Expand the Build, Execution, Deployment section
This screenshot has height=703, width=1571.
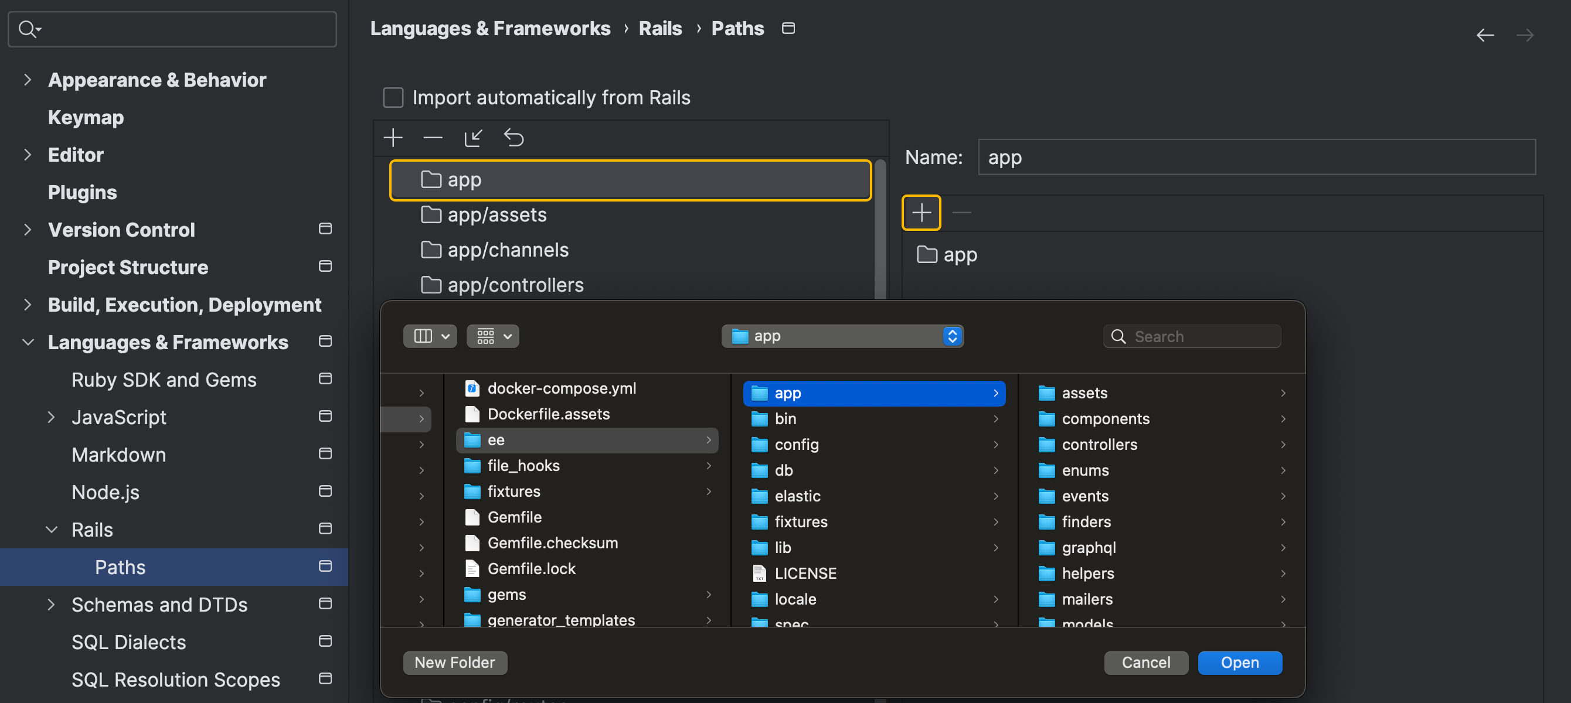(x=27, y=305)
